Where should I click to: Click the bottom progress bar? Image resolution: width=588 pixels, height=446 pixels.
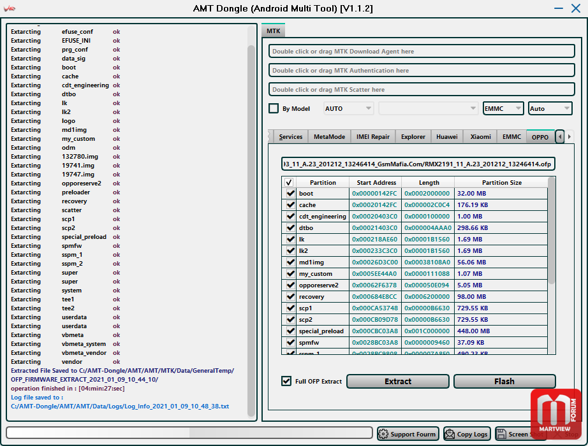pyautogui.click(x=189, y=433)
